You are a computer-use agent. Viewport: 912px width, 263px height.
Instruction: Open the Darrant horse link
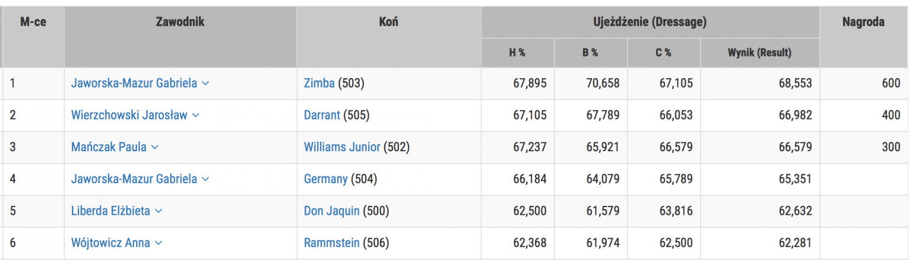(x=322, y=115)
